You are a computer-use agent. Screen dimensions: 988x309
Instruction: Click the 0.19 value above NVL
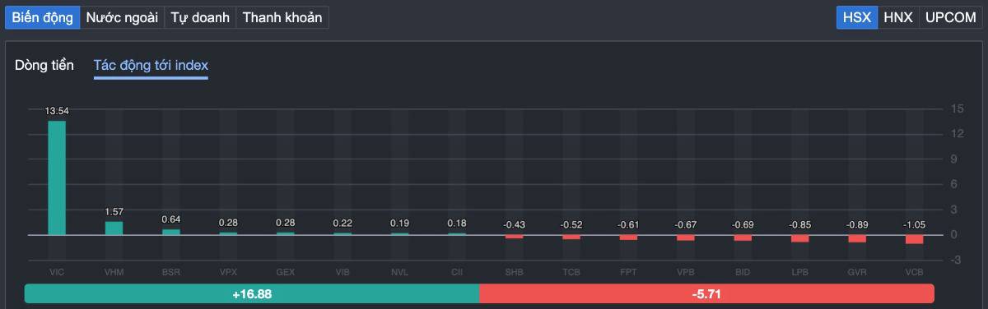click(x=399, y=223)
